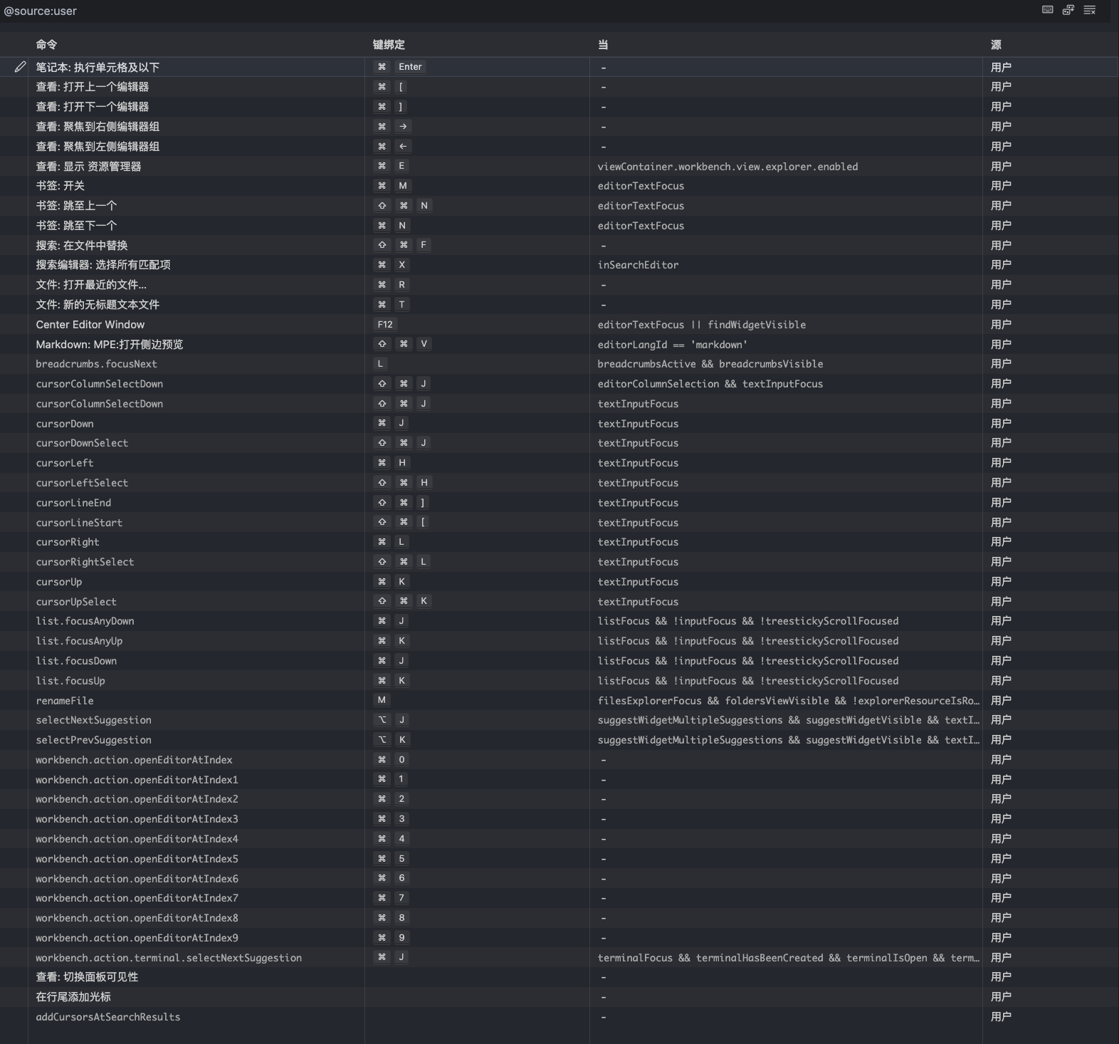Select the 文件: 打开最近的文件... command

click(91, 285)
